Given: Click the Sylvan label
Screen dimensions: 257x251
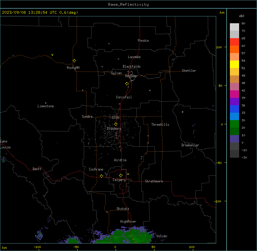Looking at the screenshot, I should tap(116, 73).
